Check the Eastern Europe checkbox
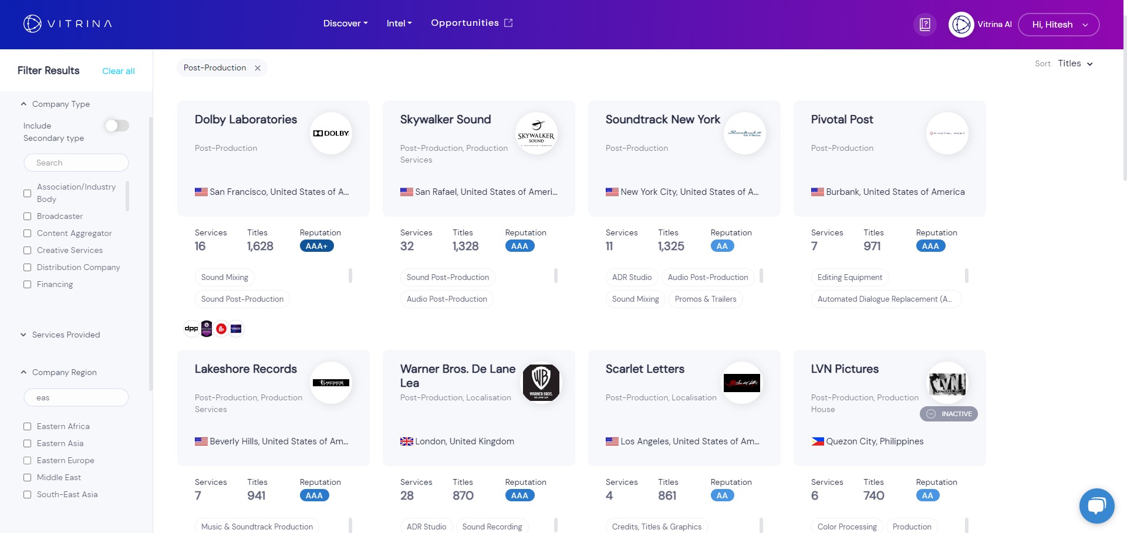1127x533 pixels. 27,461
